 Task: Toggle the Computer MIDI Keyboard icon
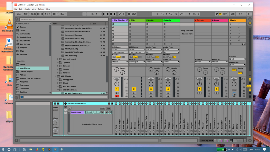coord(220,14)
